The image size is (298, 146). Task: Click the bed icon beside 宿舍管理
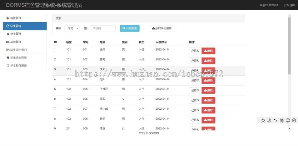[8, 42]
